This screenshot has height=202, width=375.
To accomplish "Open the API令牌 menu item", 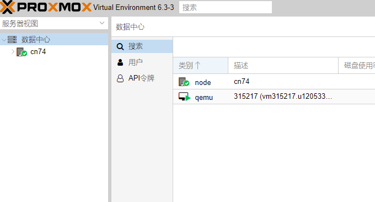I will pyautogui.click(x=142, y=78).
